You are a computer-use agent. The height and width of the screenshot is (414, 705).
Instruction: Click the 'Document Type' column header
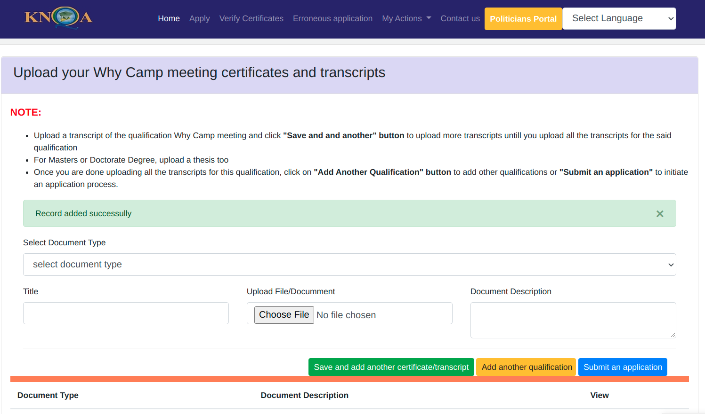click(48, 395)
